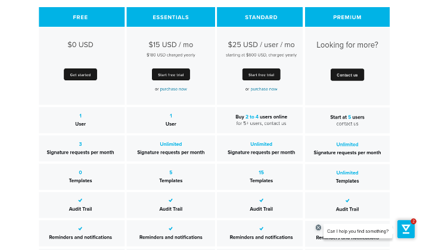Select the ESSENTIALS plan header
The image size is (426, 250).
170,17
